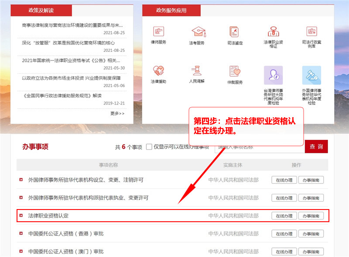Click the red 查询 search button
This screenshot has width=349, height=257.
pos(316,147)
